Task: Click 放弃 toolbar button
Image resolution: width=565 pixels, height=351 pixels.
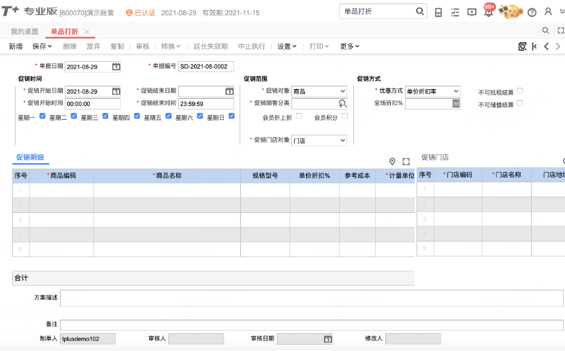Action: point(93,46)
